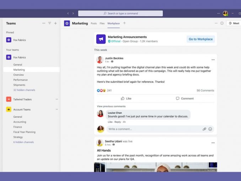Click the reaction emojis beside 241
The image size is (241, 181).
click(101, 90)
